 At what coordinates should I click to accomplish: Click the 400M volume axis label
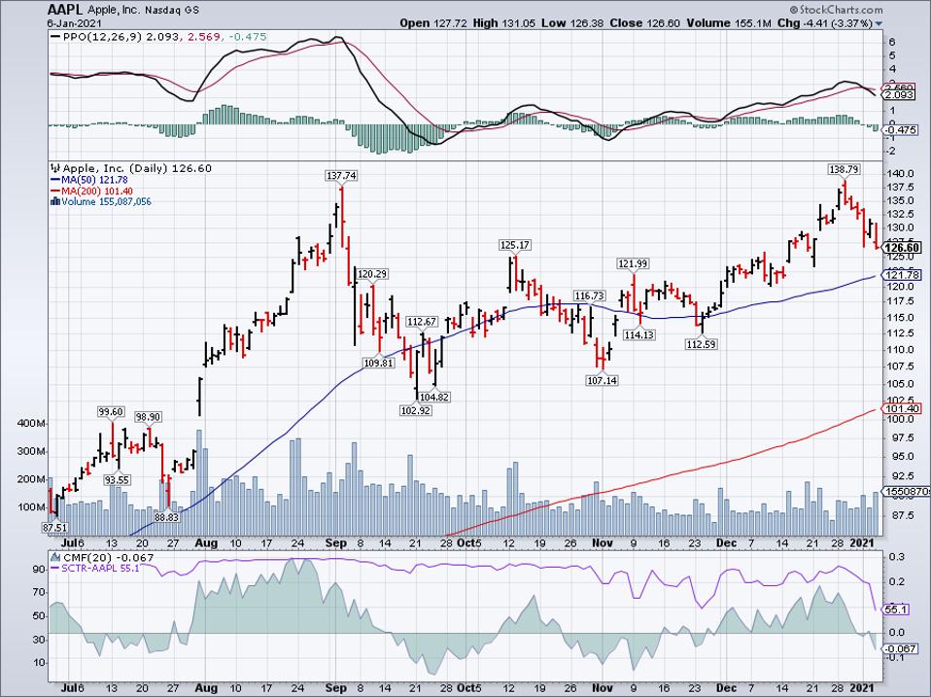point(32,423)
